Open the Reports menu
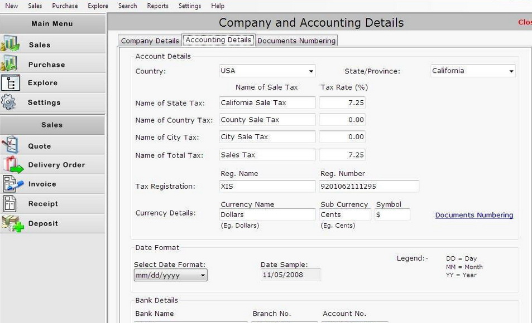Screen dimensions: 532x323 click(x=158, y=6)
